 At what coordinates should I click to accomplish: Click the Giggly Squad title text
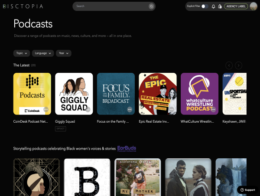click(x=65, y=121)
